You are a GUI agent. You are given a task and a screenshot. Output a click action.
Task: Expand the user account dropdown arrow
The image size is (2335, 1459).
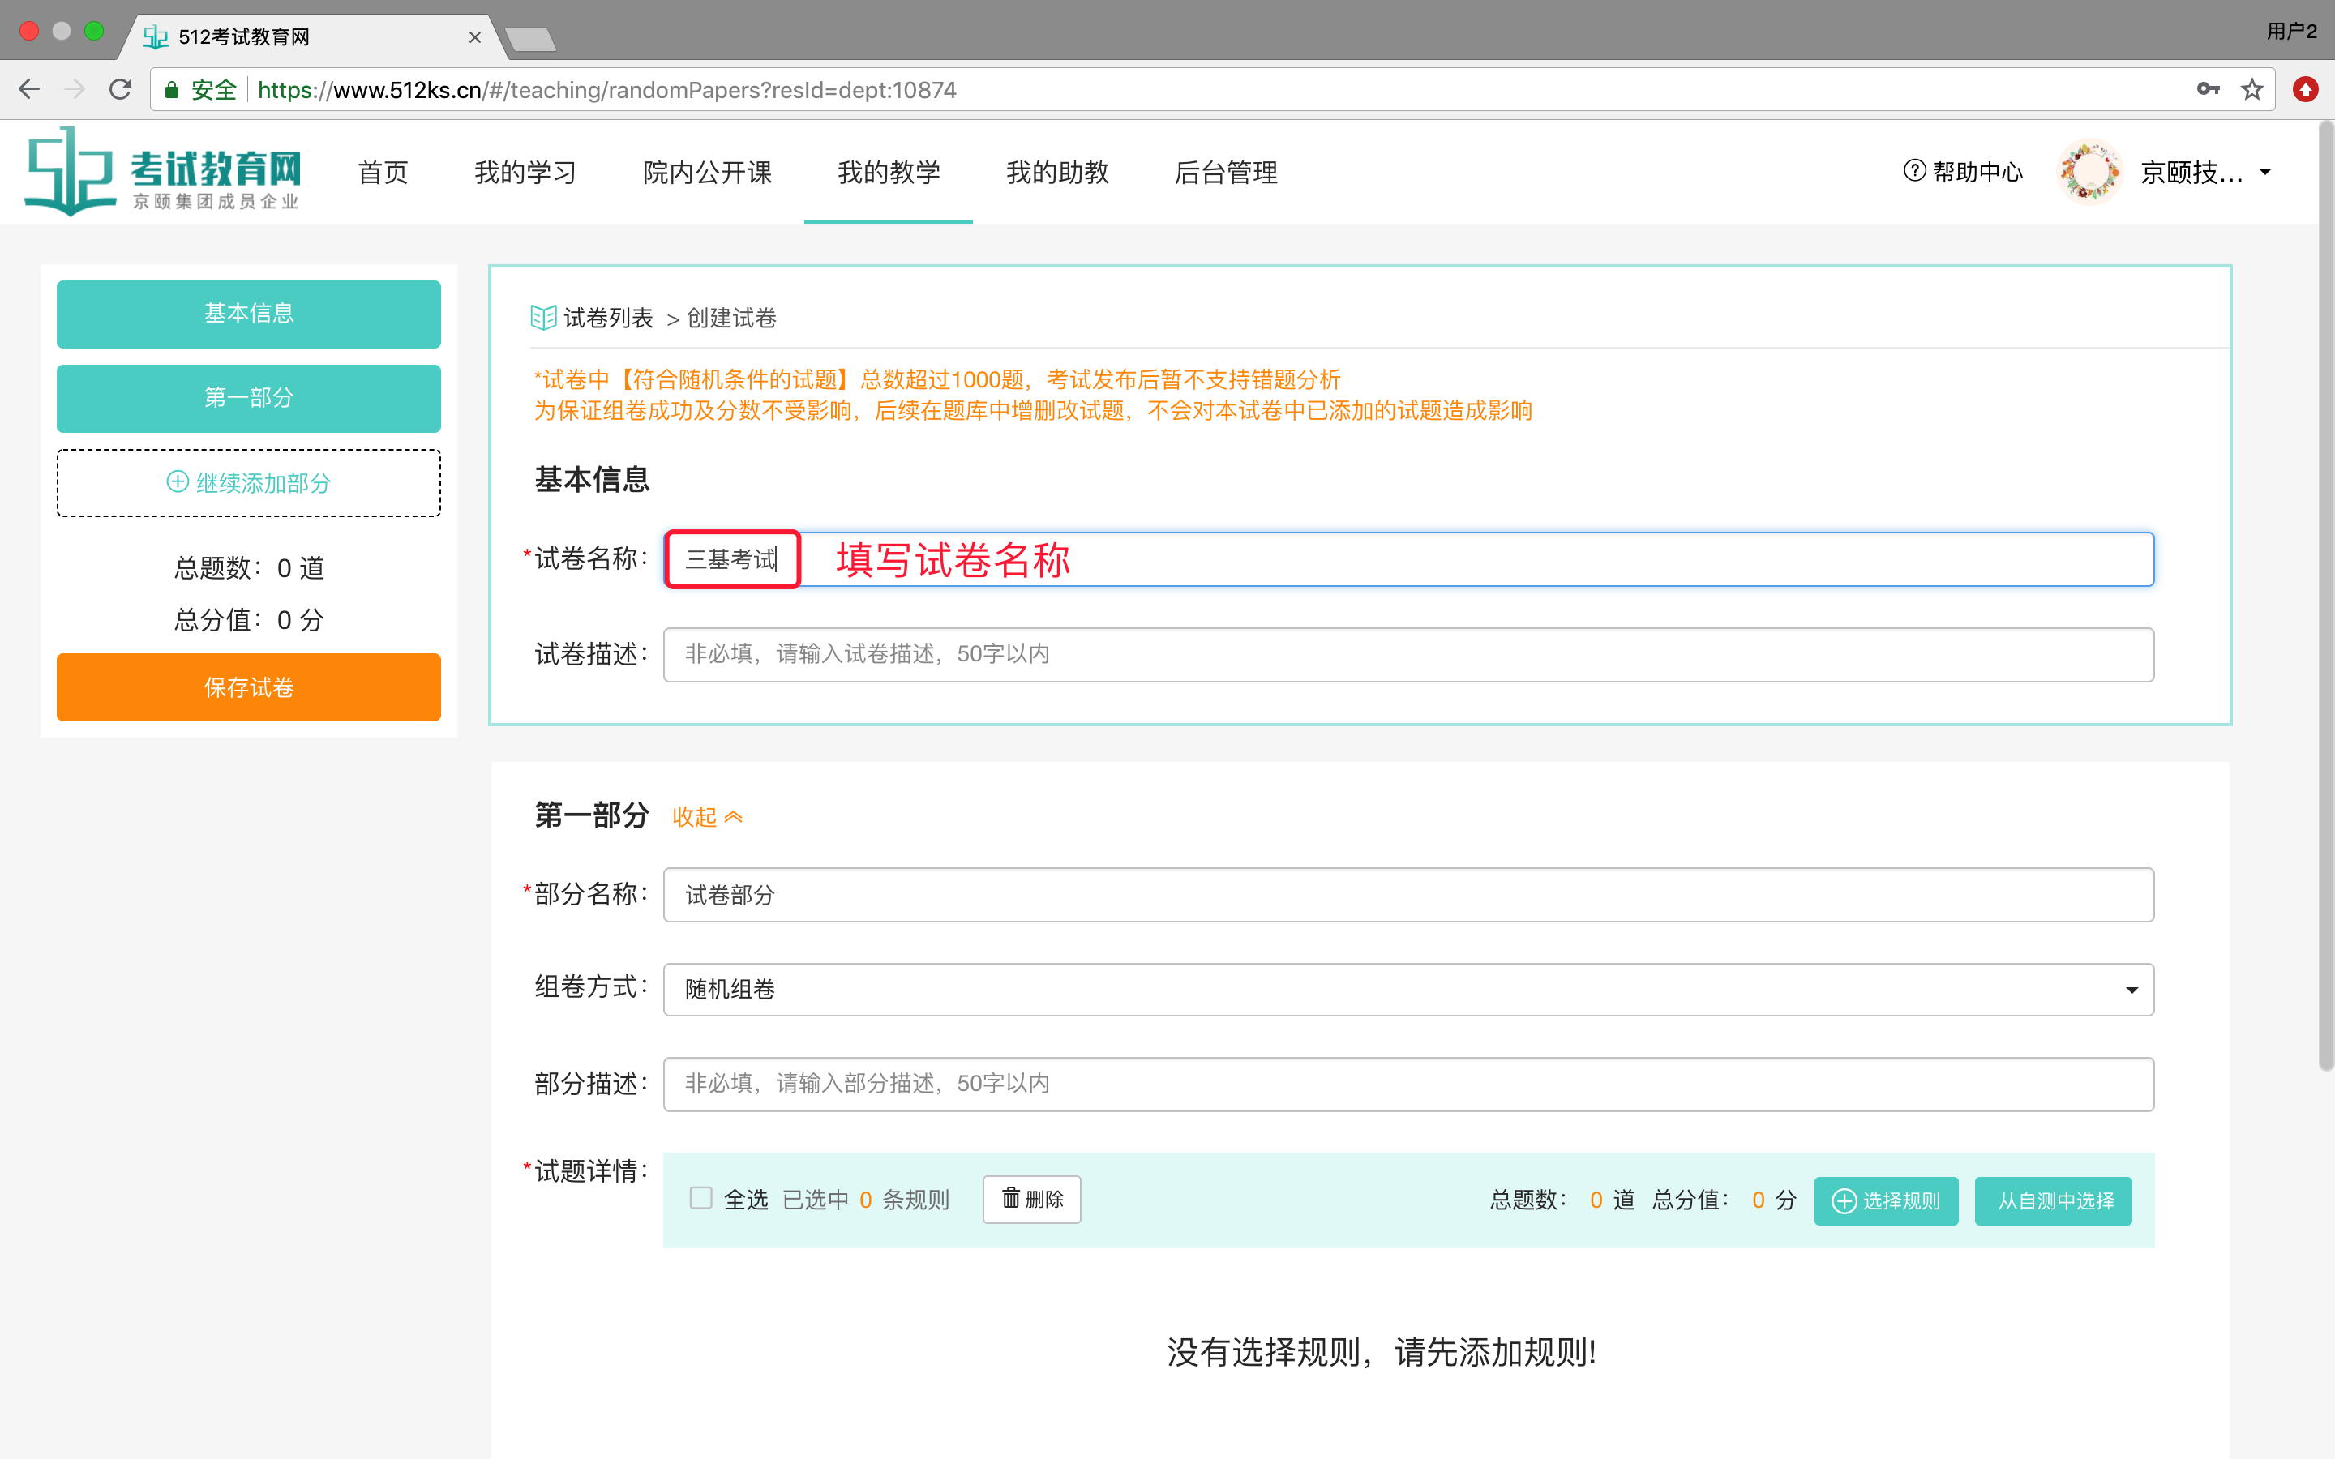point(2265,173)
